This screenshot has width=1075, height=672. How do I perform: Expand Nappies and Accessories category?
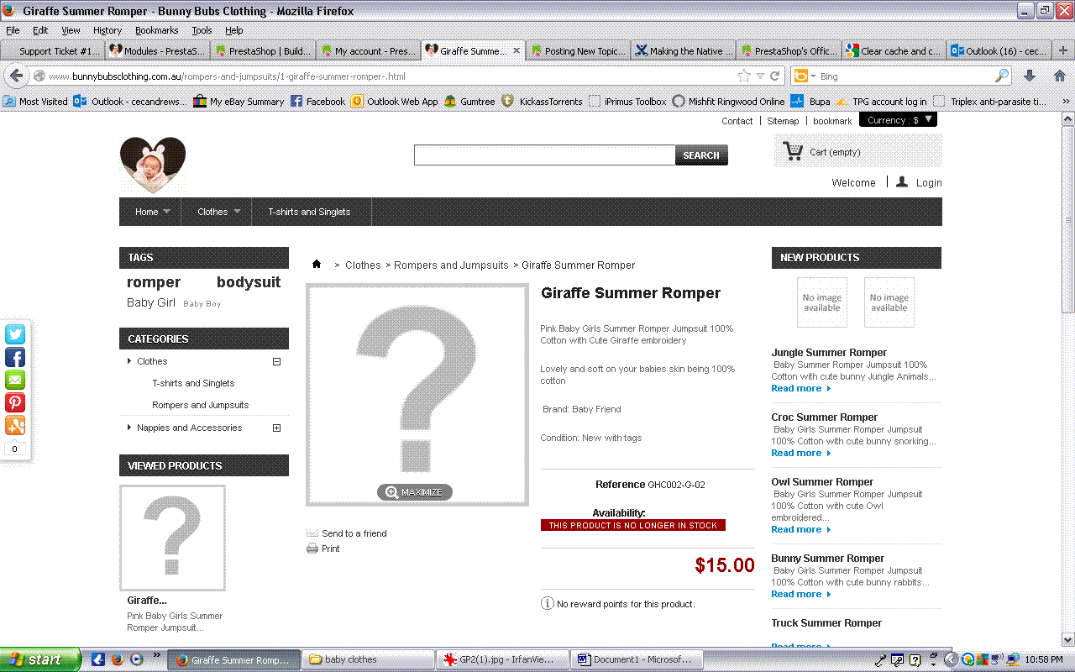276,428
